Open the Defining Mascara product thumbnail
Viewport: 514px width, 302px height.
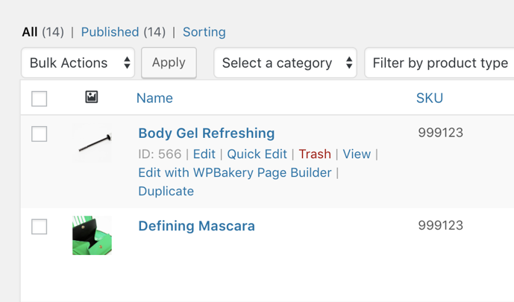[x=92, y=235]
